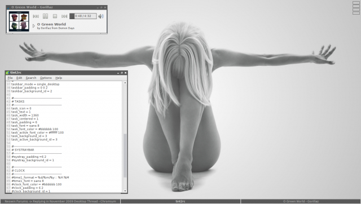Click the music note icon in player titlebar

[x=9, y=7]
